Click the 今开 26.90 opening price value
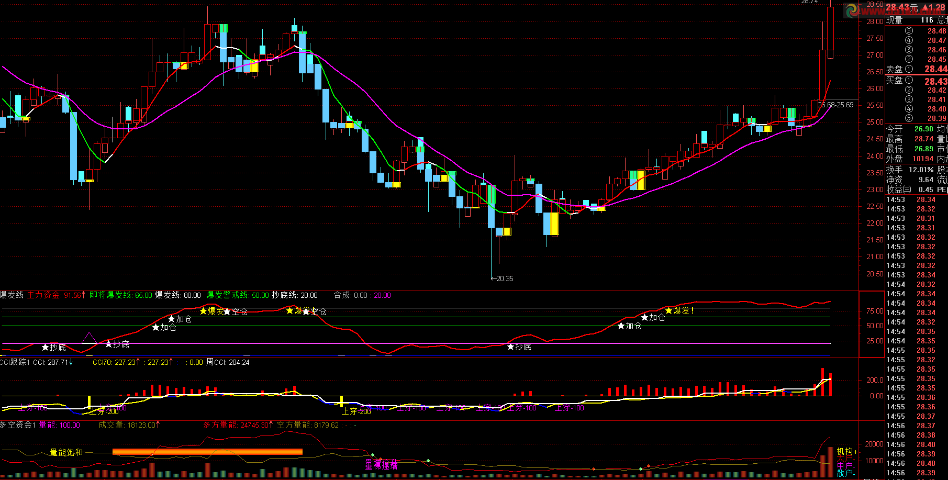The width and height of the screenshot is (948, 480). (x=924, y=129)
